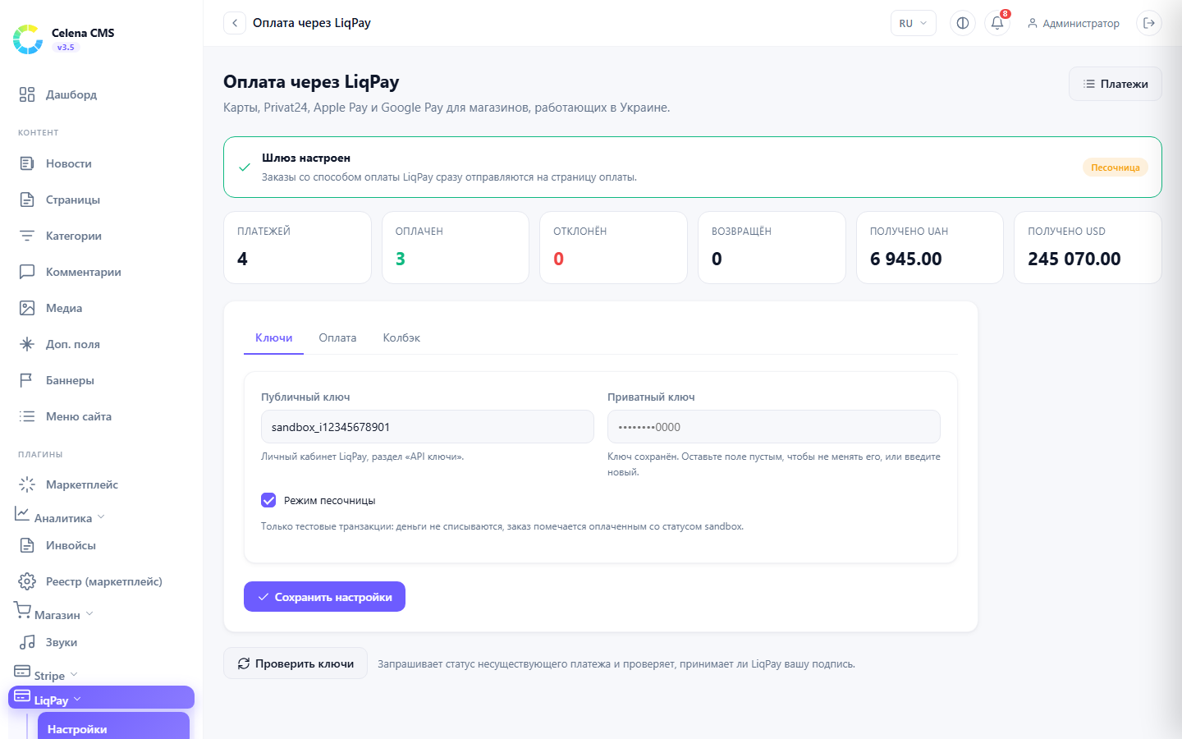The width and height of the screenshot is (1182, 739).
Task: Click the Администратор user icon
Action: click(x=1033, y=23)
